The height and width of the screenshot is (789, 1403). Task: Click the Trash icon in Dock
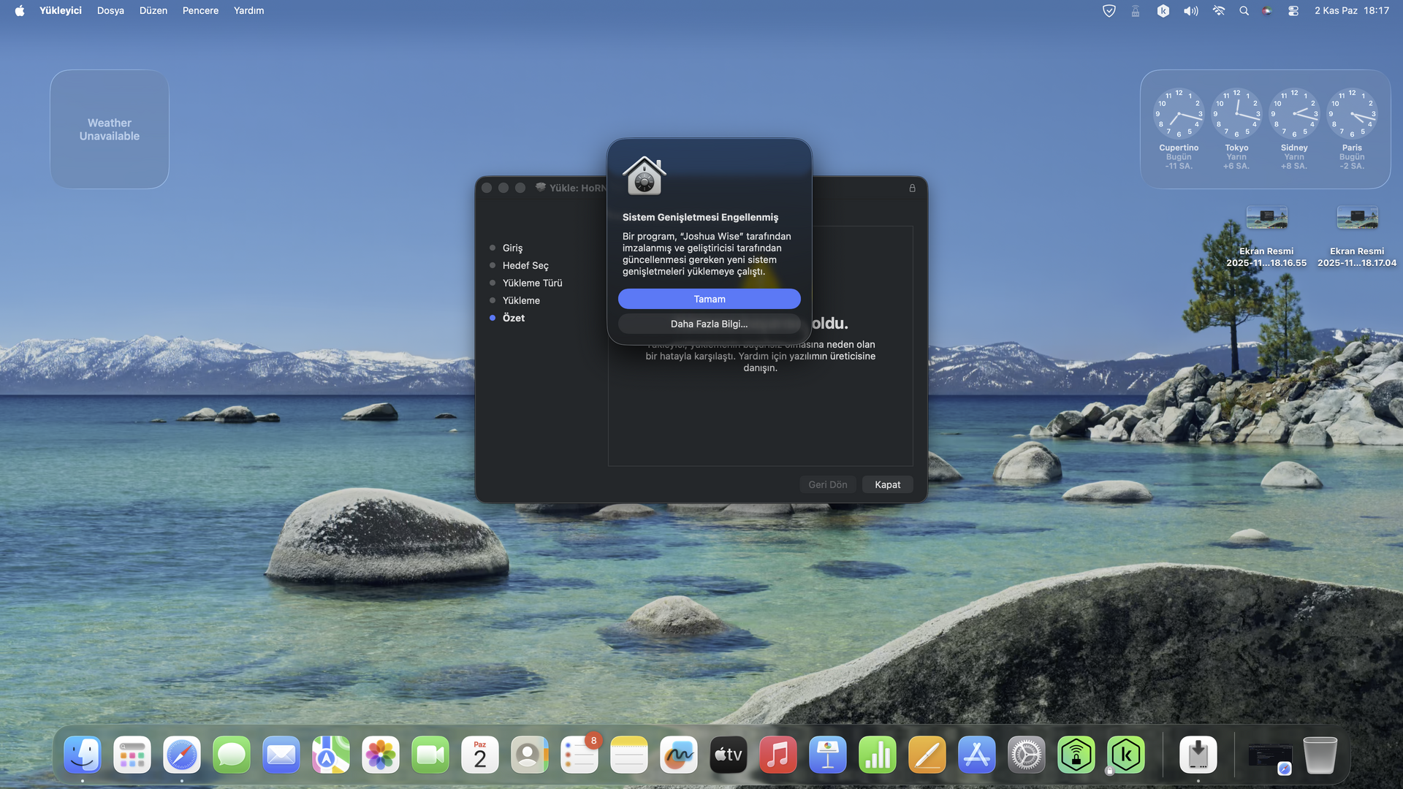1320,755
